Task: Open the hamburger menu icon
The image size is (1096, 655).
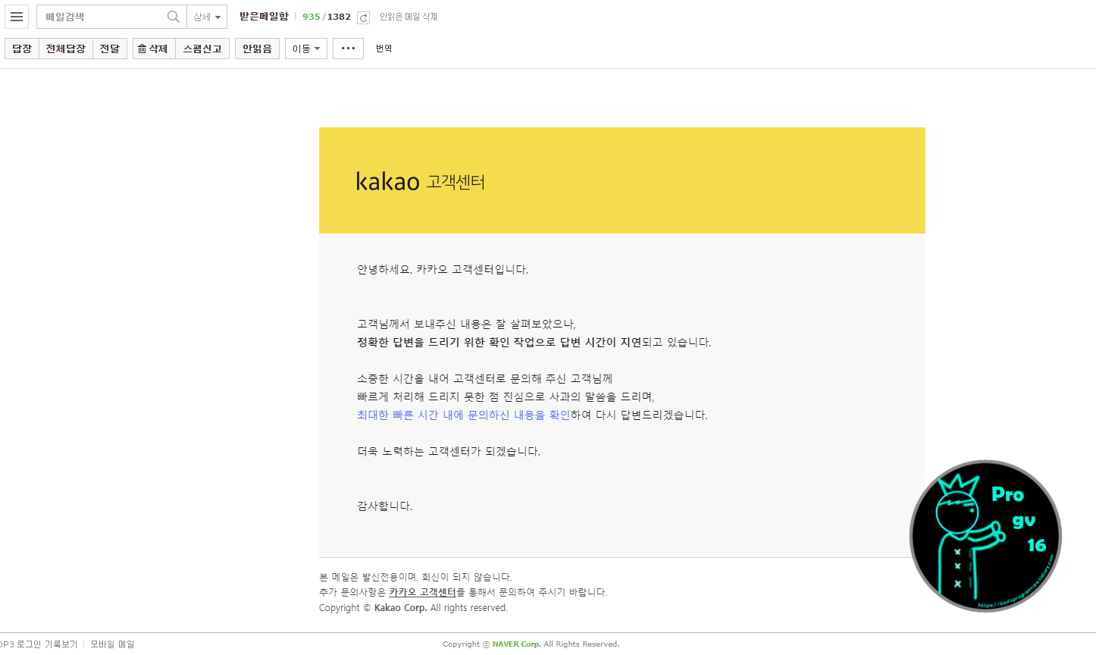Action: pos(17,17)
